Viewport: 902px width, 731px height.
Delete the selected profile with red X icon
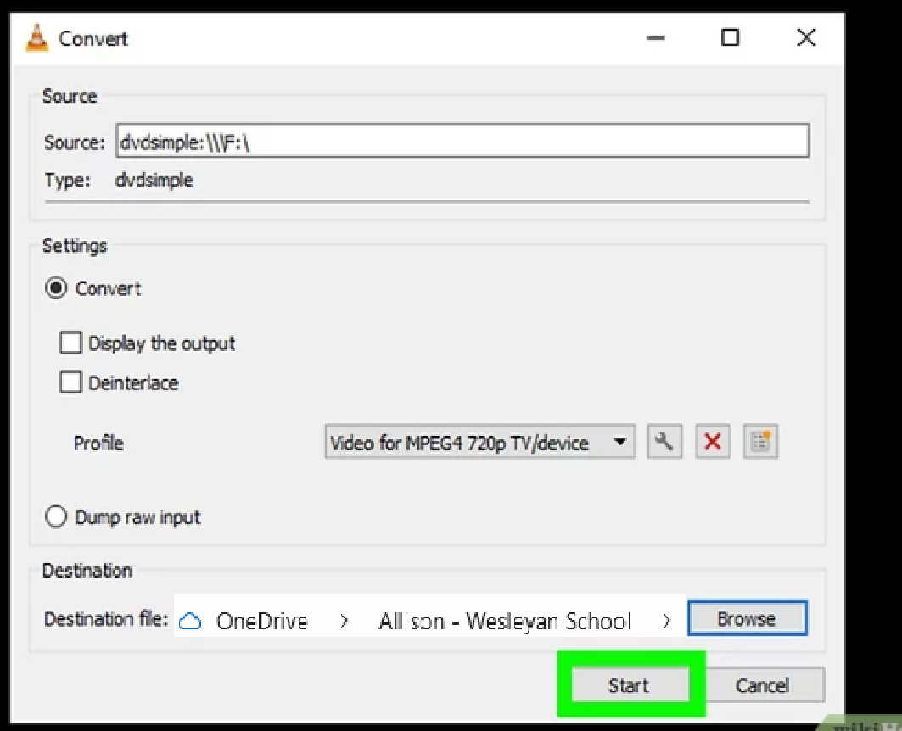coord(712,441)
